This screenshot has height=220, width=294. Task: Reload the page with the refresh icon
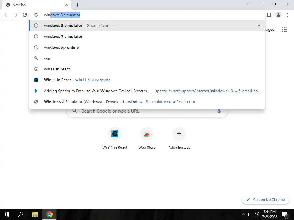click(25, 15)
